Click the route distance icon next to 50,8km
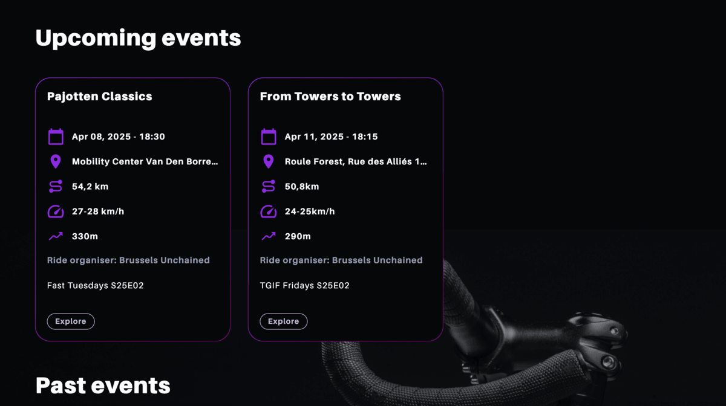The width and height of the screenshot is (726, 406). 269,187
